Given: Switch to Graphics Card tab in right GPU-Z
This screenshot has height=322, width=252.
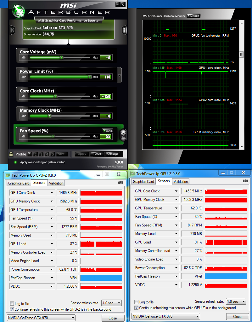Looking at the screenshot, I should pos(143,182).
